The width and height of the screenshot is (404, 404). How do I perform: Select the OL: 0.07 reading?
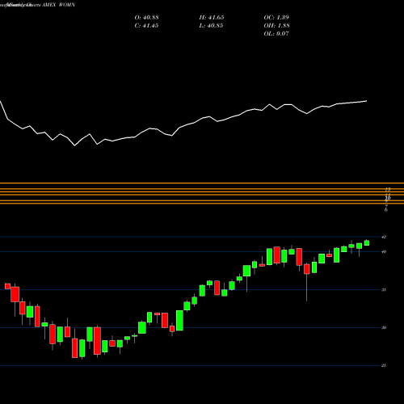(276, 34)
